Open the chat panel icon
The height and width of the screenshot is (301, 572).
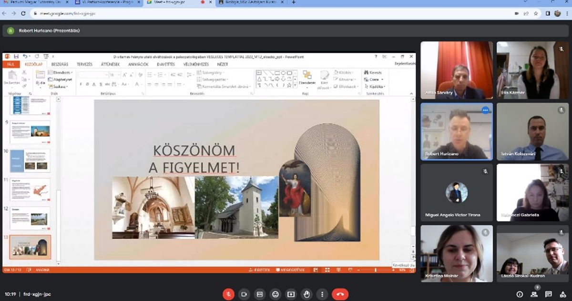tap(549, 294)
